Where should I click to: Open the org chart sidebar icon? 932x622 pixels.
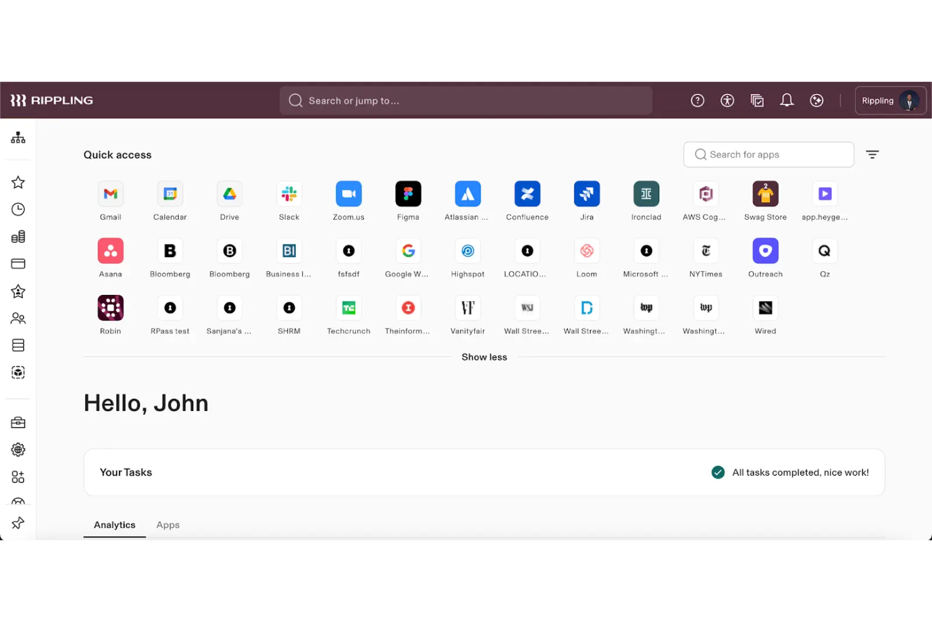coord(18,137)
